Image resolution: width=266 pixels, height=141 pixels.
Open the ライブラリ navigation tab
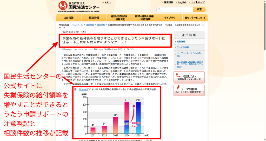(x=170, y=18)
